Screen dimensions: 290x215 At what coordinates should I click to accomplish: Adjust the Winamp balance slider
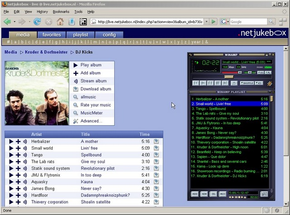pyautogui.click(x=250, y=73)
